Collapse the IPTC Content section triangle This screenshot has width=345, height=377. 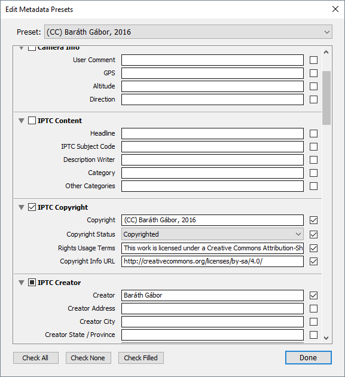click(x=22, y=121)
